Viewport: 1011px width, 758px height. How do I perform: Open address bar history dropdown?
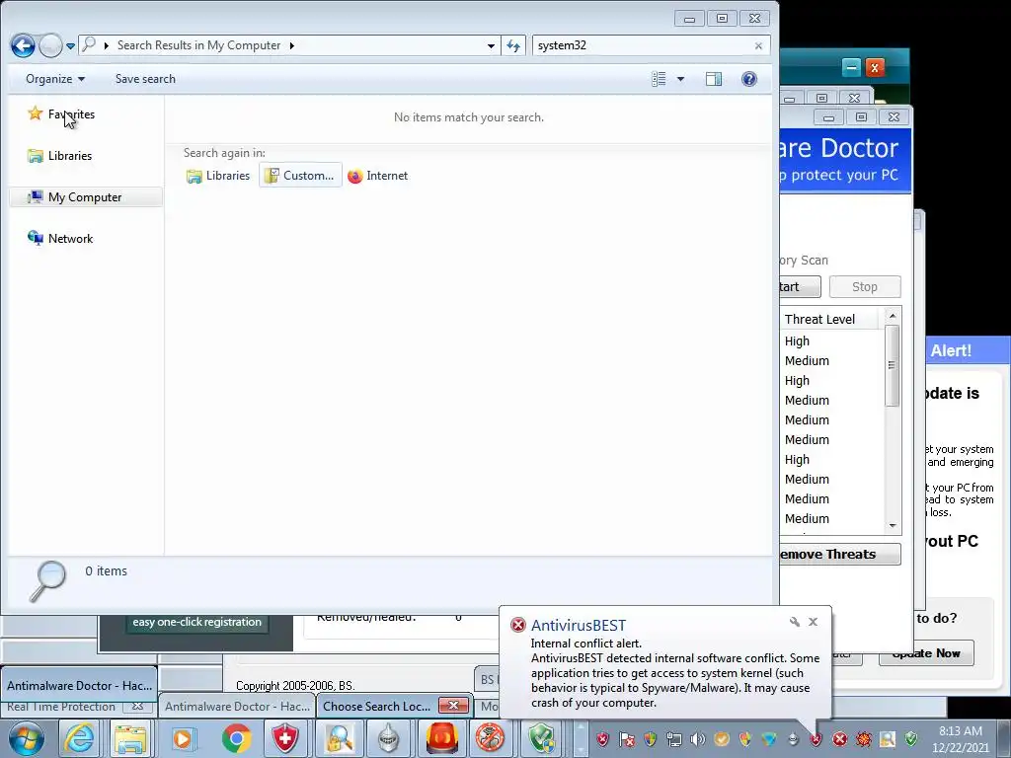pos(491,45)
